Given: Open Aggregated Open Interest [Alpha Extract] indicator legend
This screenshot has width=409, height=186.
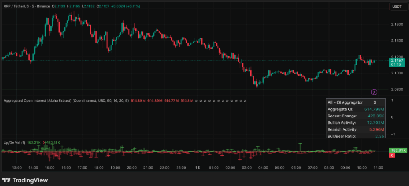Looking at the screenshot, I should (x=66, y=100).
